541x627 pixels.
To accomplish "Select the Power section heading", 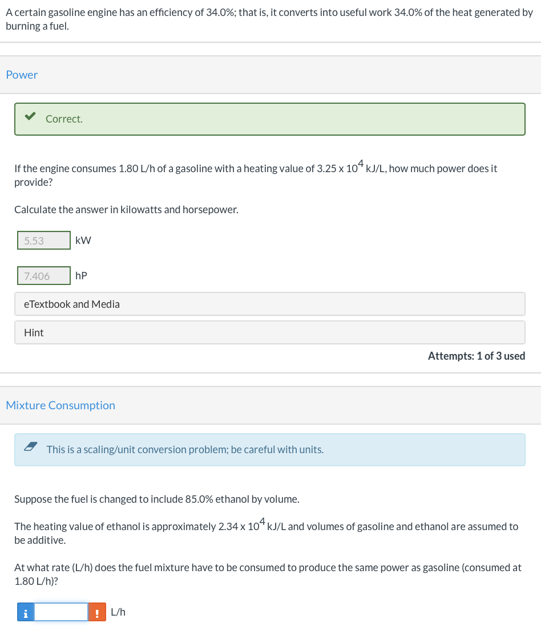I will point(22,75).
